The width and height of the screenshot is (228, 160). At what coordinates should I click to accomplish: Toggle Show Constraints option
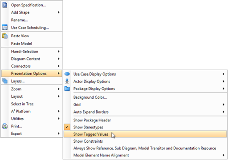click(x=145, y=141)
